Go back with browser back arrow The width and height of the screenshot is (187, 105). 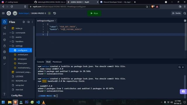point(3,7)
